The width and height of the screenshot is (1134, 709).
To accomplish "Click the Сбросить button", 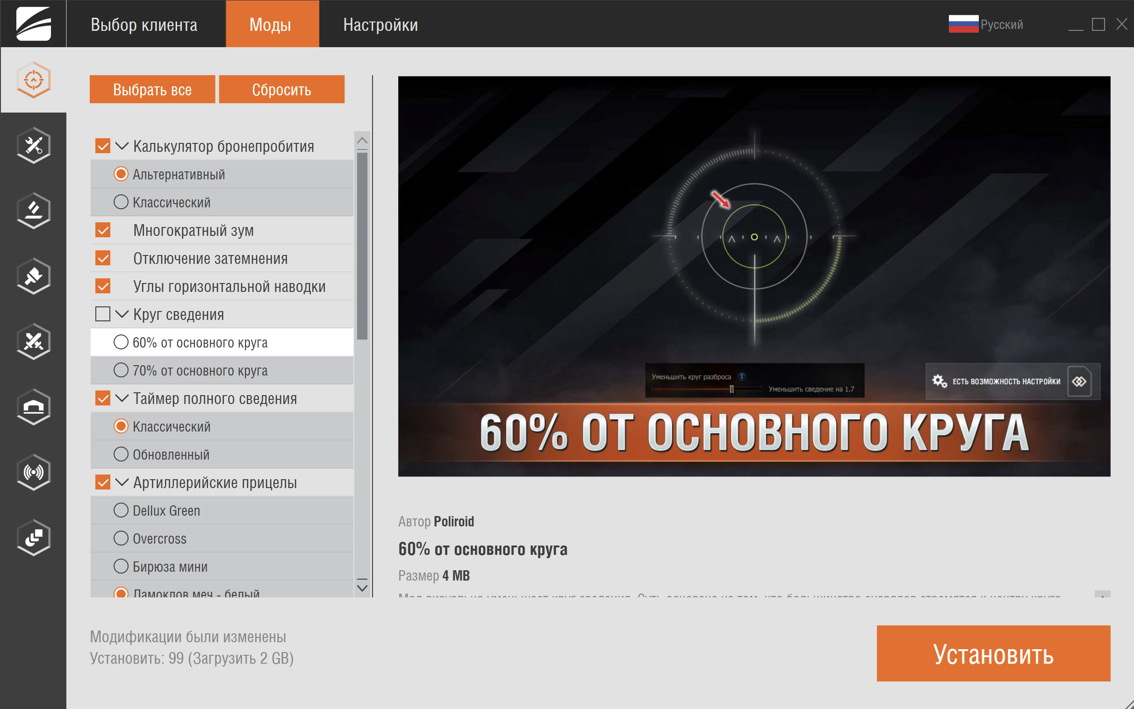I will [x=281, y=89].
